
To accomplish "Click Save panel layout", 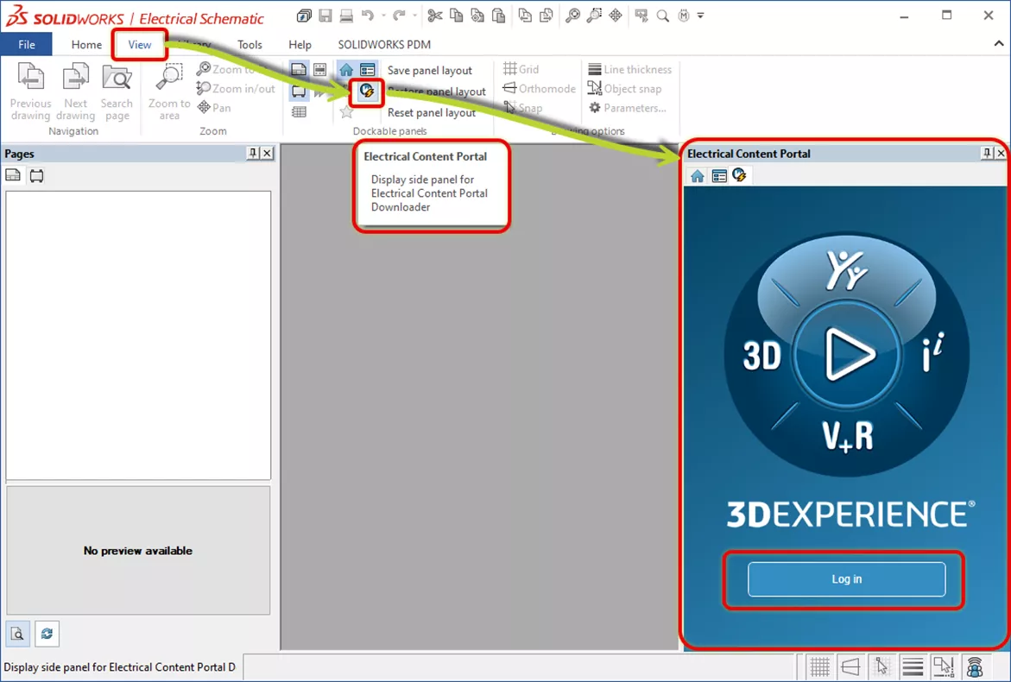I will point(429,70).
